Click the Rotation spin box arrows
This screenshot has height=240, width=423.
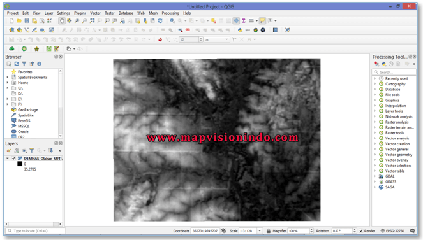tap(355, 231)
